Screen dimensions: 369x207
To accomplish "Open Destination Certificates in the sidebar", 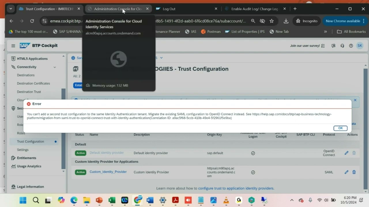I will coord(33,83).
